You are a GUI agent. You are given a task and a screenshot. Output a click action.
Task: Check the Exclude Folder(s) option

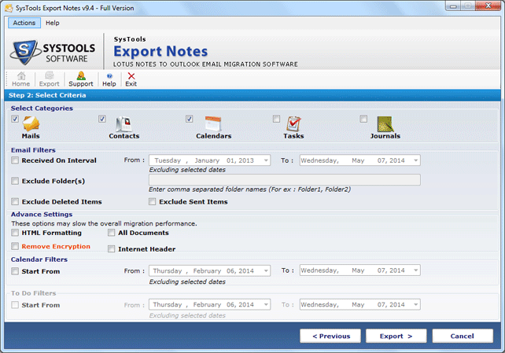15,181
